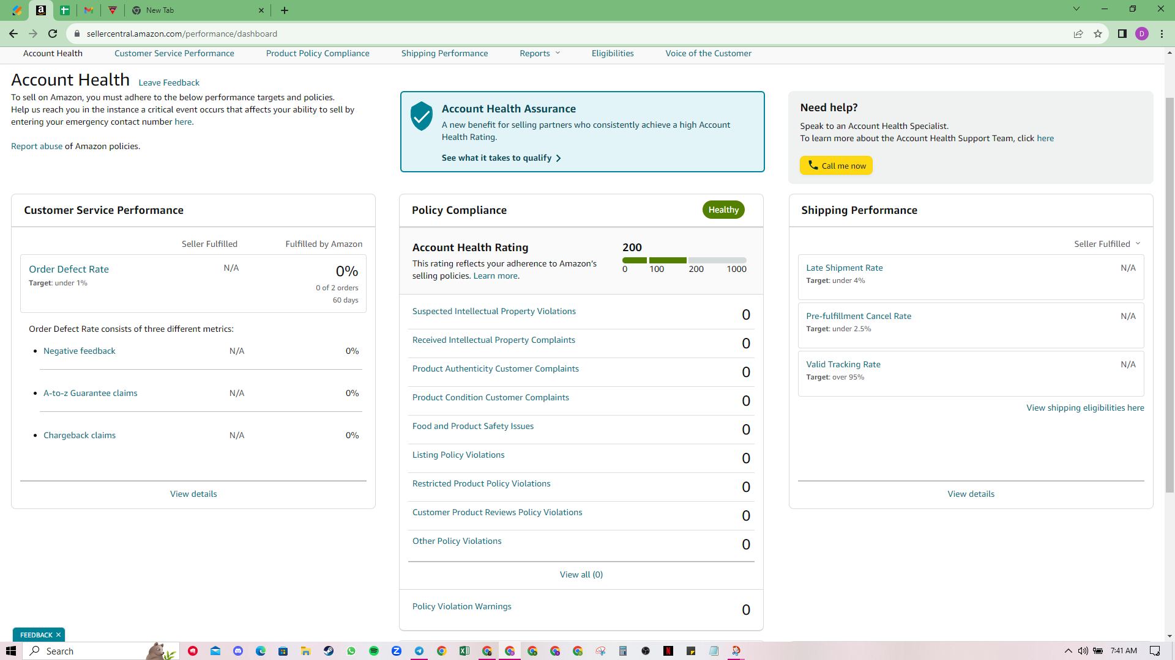1175x660 pixels.
Task: Open the Account Health nav tab
Action: pos(53,54)
